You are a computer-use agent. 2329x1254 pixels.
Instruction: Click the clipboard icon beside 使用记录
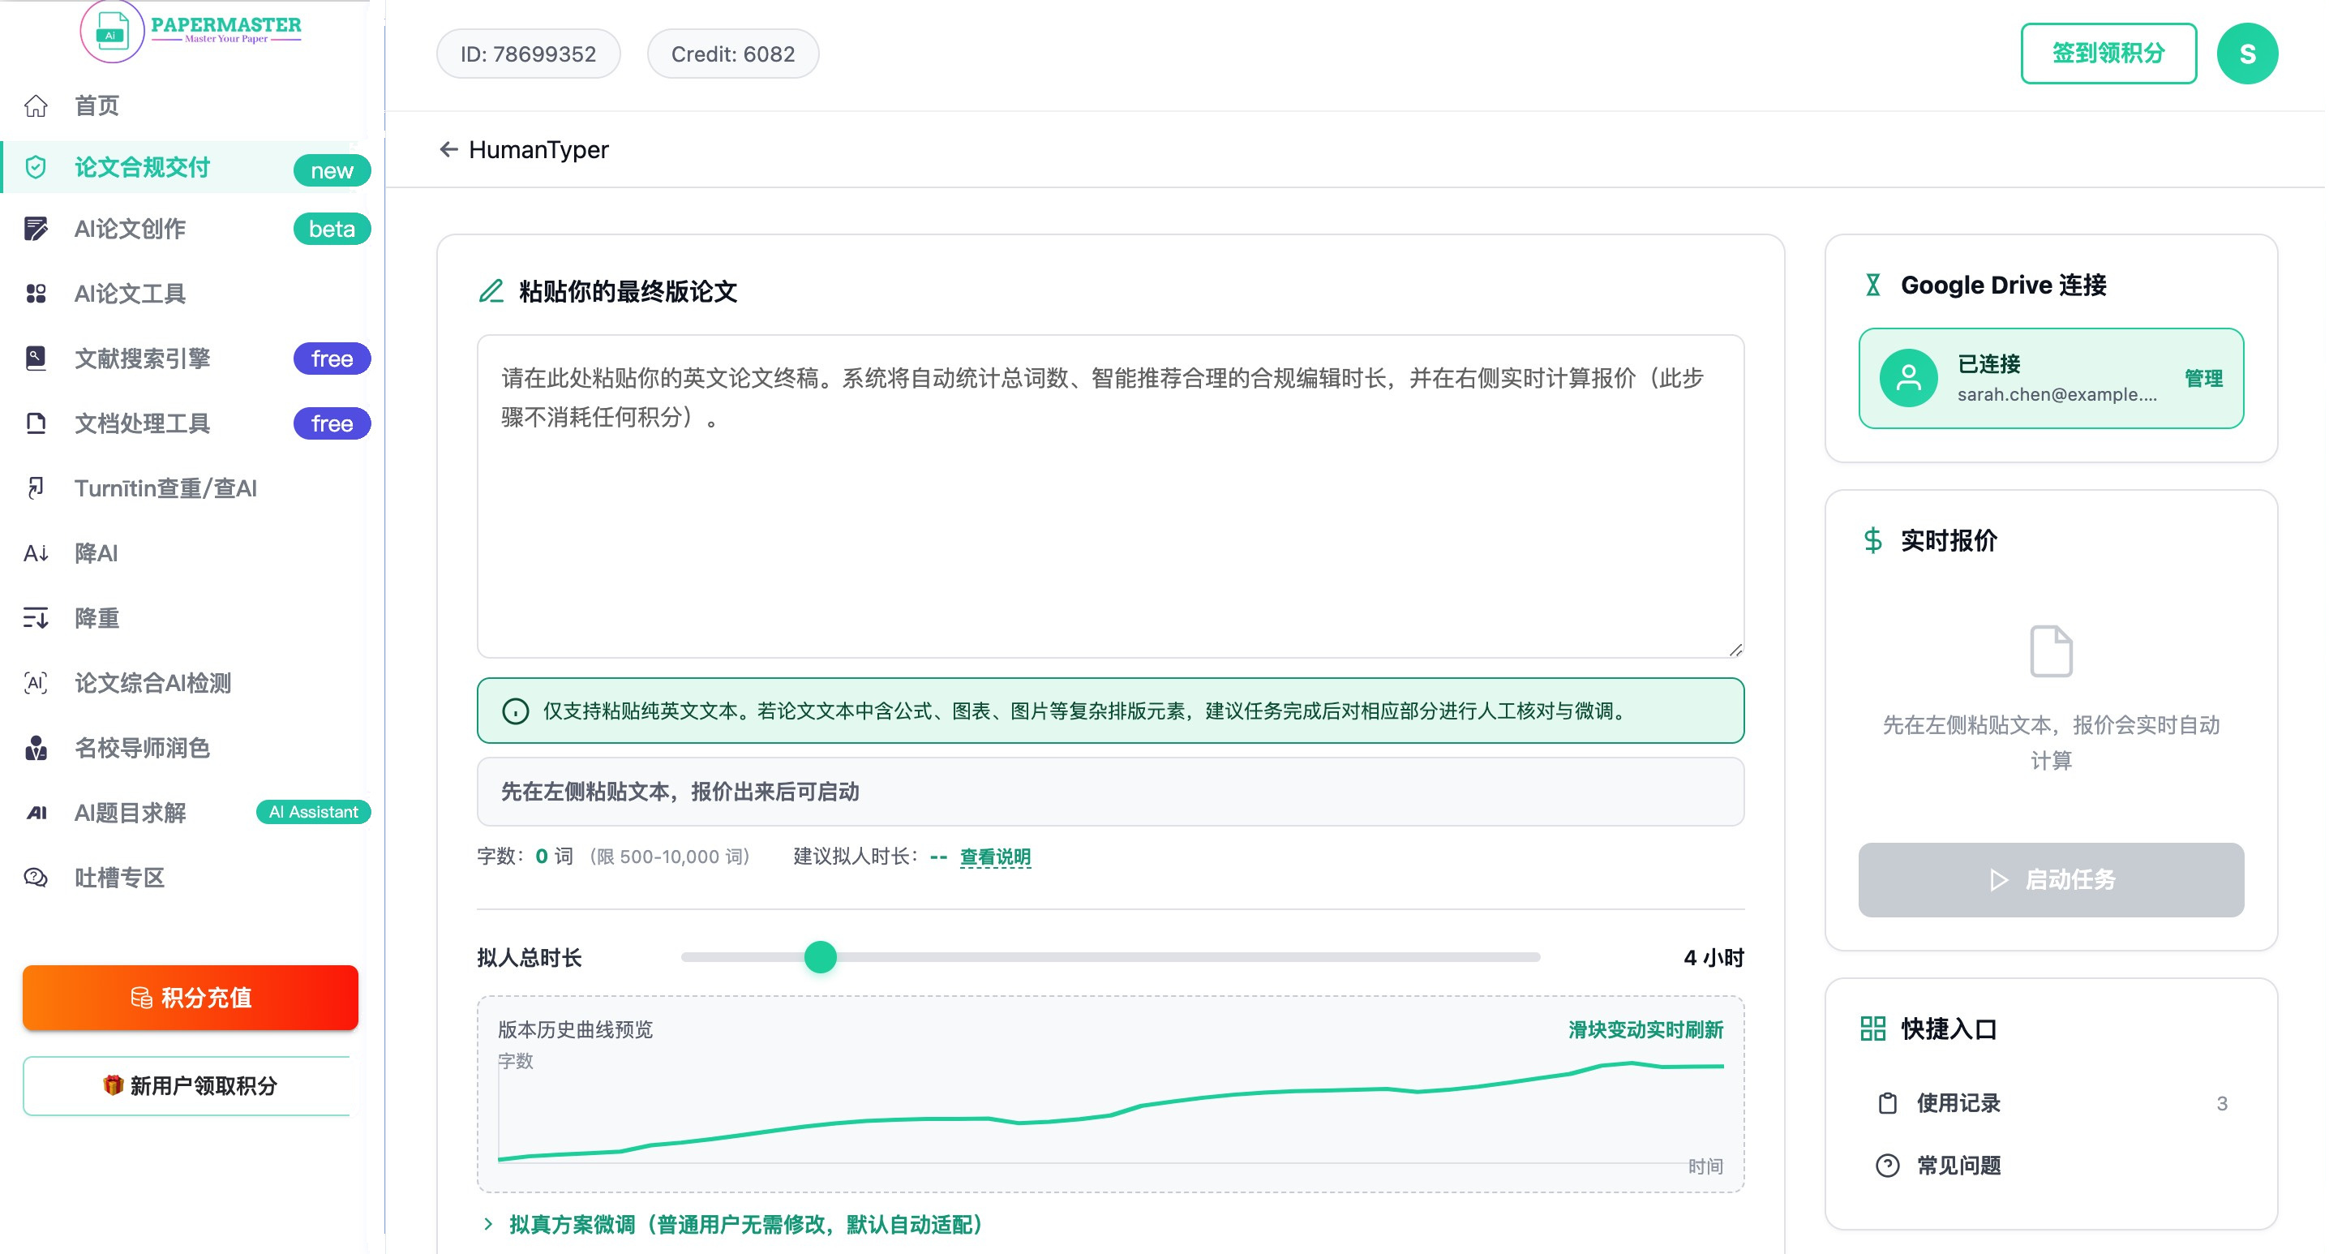(1886, 1103)
